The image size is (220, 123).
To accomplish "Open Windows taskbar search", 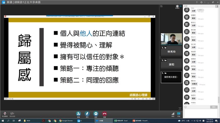I will pyautogui.click(x=8, y=121).
